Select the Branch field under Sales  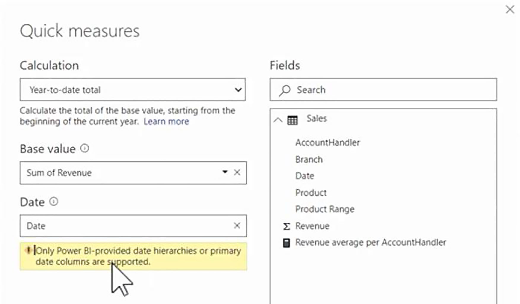tap(309, 159)
